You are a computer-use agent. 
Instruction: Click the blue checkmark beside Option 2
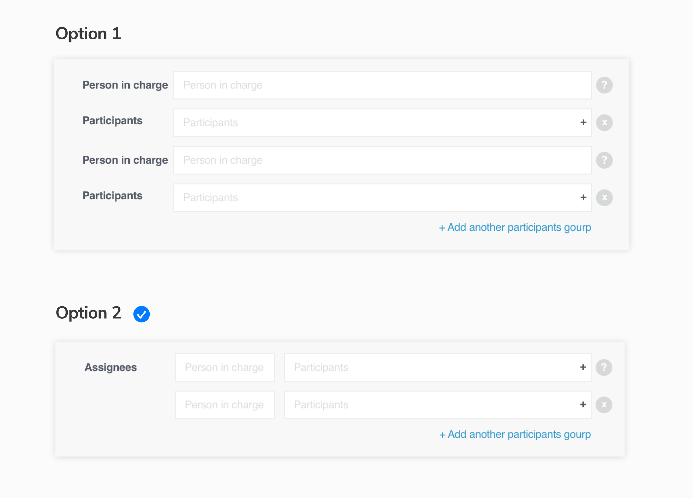pyautogui.click(x=141, y=314)
